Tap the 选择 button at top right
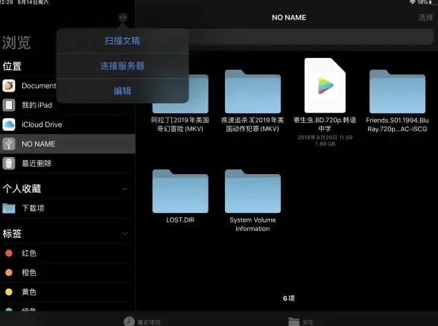 (x=425, y=18)
